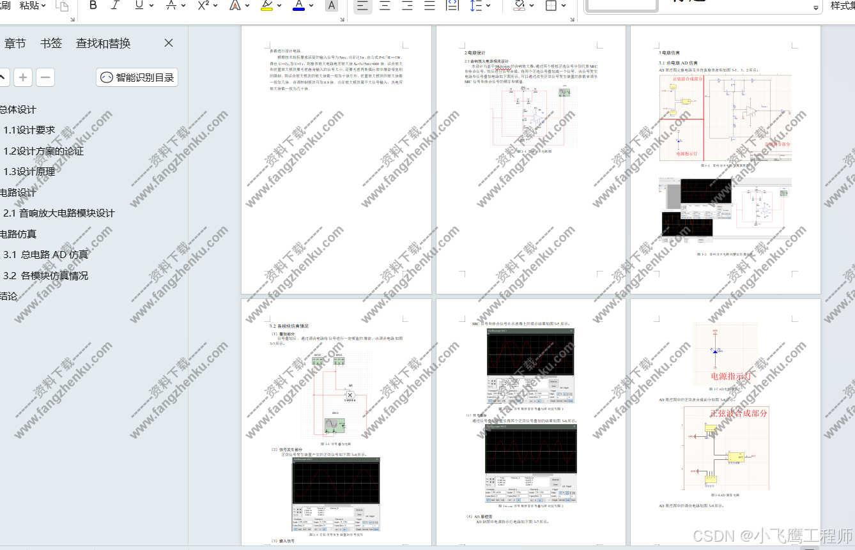Viewport: 855px width, 550px height.
Task: Switch to the 查找和替换 tab
Action: coord(103,43)
